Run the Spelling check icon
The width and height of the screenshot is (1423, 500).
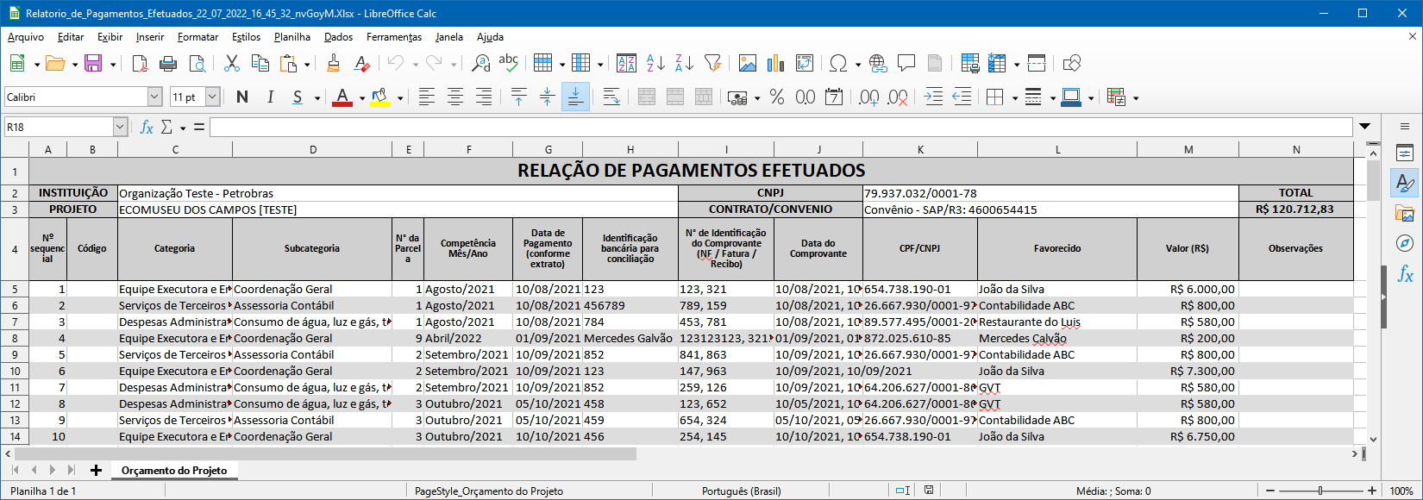509,63
